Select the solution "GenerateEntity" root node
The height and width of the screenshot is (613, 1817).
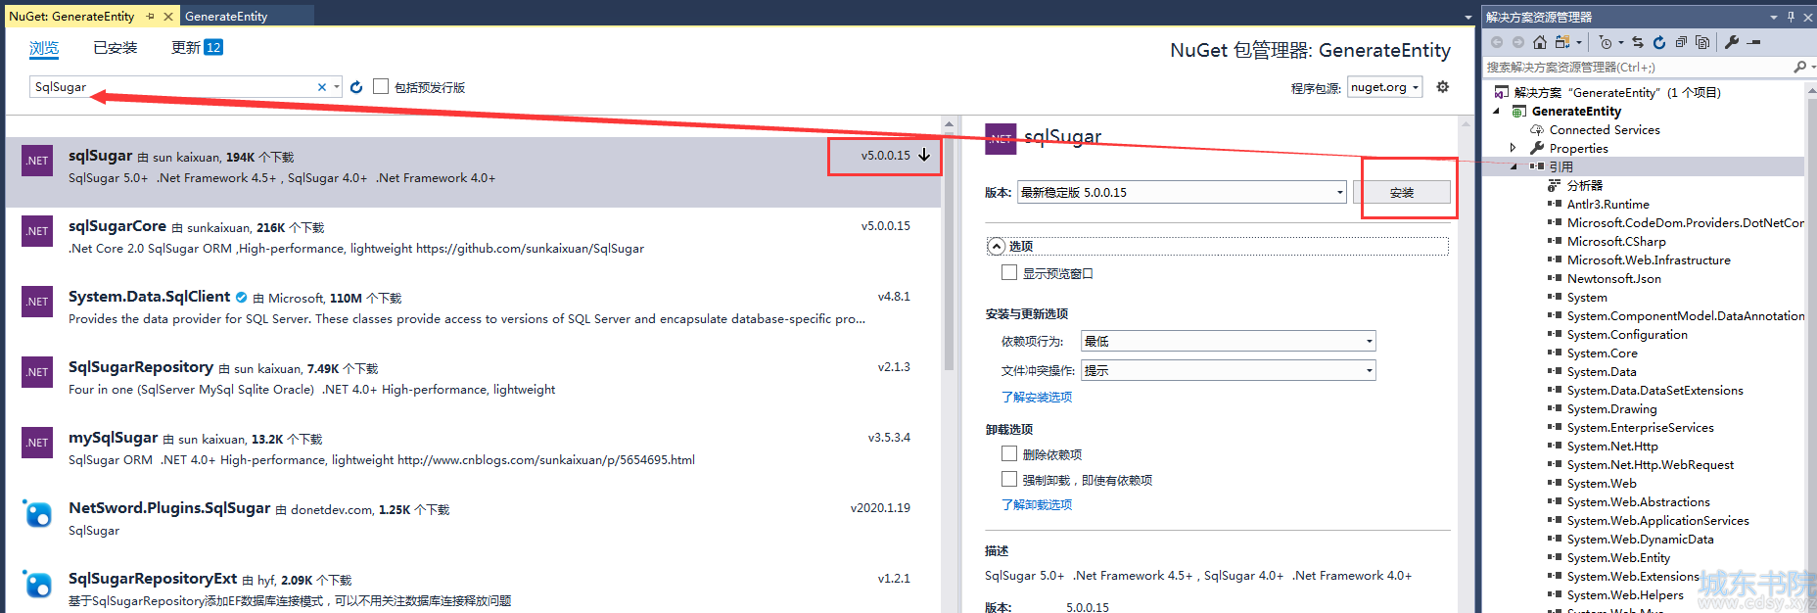point(1616,93)
